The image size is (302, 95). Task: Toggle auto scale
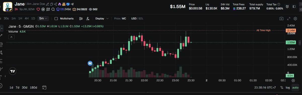pyautogui.click(x=295, y=87)
